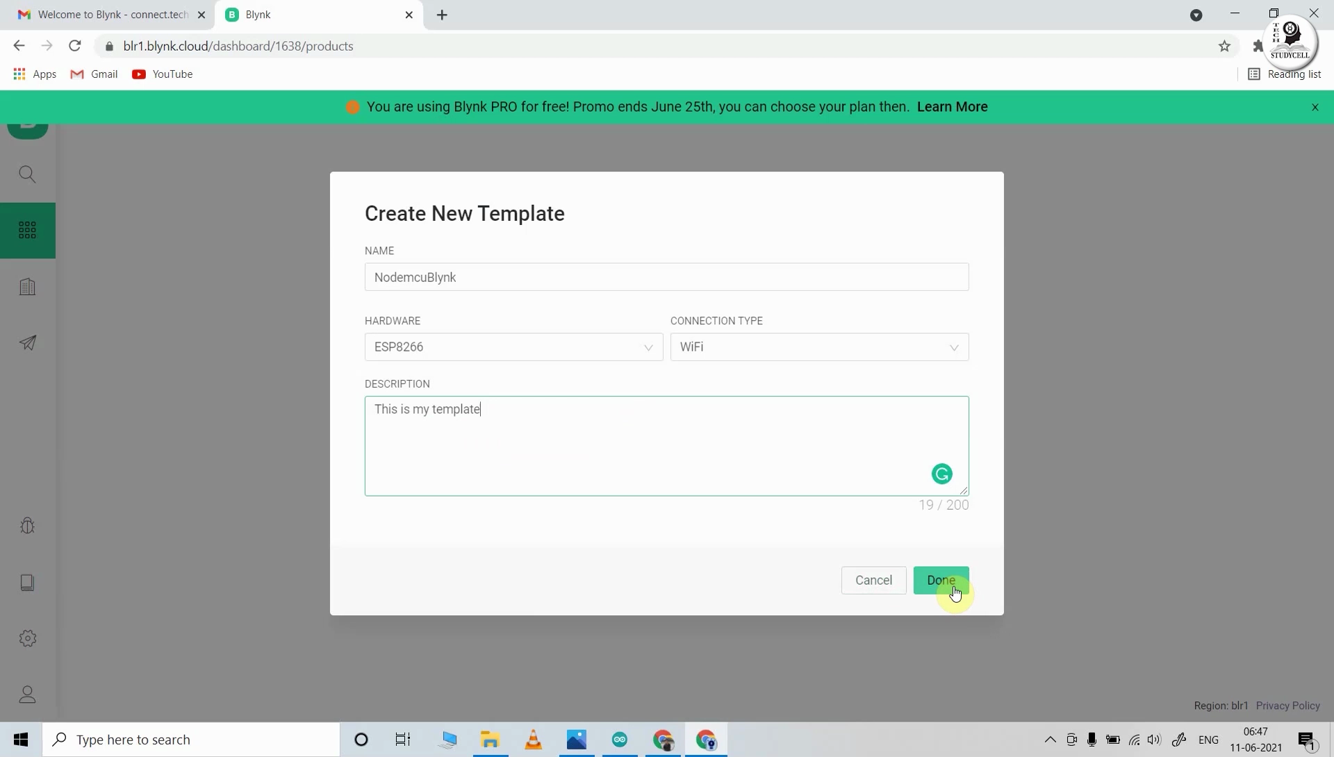1334x757 pixels.
Task: Open Cortana circle icon on taskbar
Action: pyautogui.click(x=361, y=740)
